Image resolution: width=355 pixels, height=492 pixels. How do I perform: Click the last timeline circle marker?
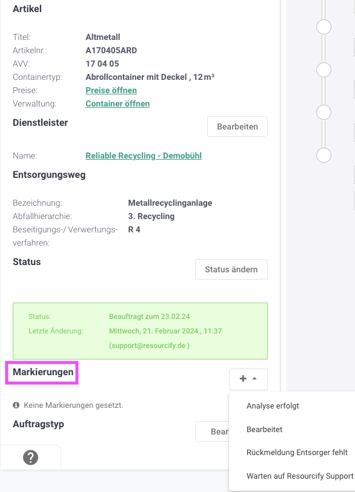pyautogui.click(x=323, y=155)
